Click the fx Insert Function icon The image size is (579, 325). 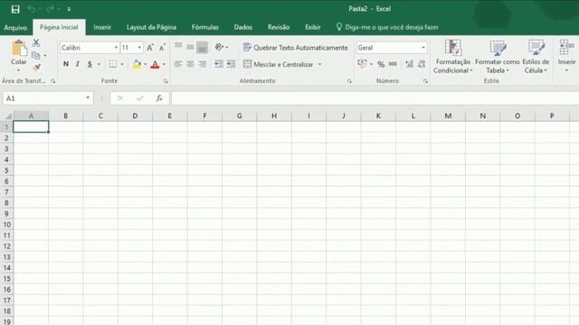[x=159, y=98]
